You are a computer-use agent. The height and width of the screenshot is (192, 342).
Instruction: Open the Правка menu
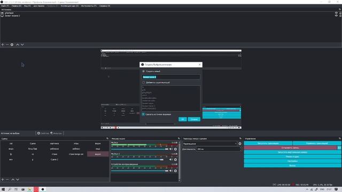17,6
